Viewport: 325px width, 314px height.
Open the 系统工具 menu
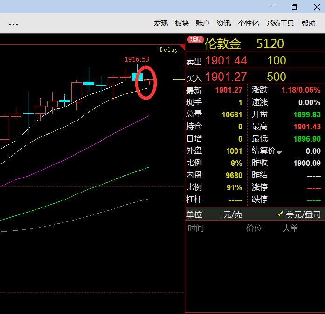click(x=280, y=23)
